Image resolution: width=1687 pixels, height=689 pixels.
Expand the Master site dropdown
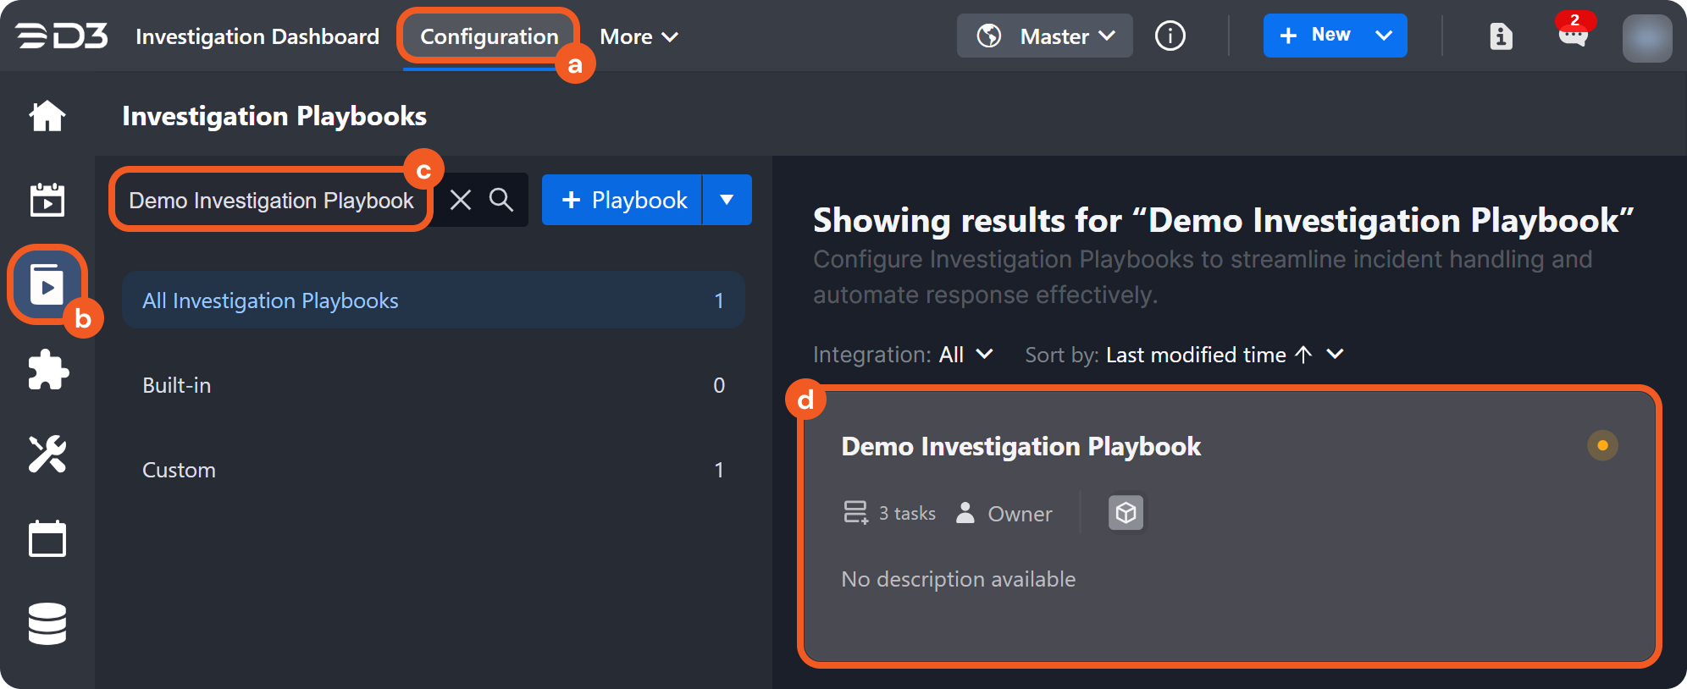tap(1045, 36)
